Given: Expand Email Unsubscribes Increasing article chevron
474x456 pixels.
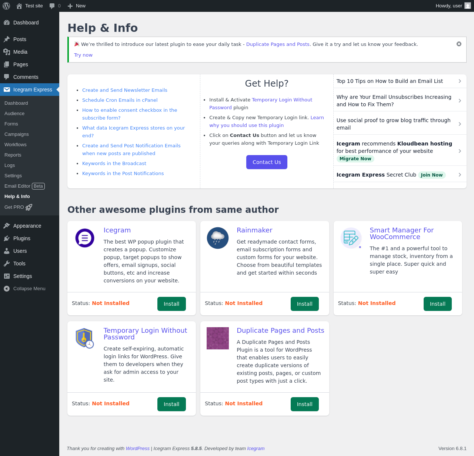Looking at the screenshot, I should click(460, 101).
